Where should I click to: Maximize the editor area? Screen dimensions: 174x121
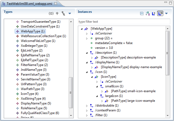coord(171,3)
